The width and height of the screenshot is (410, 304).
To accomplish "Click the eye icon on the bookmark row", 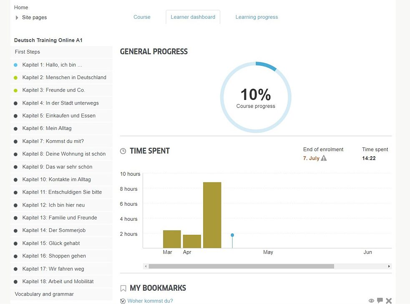I will 371,301.
